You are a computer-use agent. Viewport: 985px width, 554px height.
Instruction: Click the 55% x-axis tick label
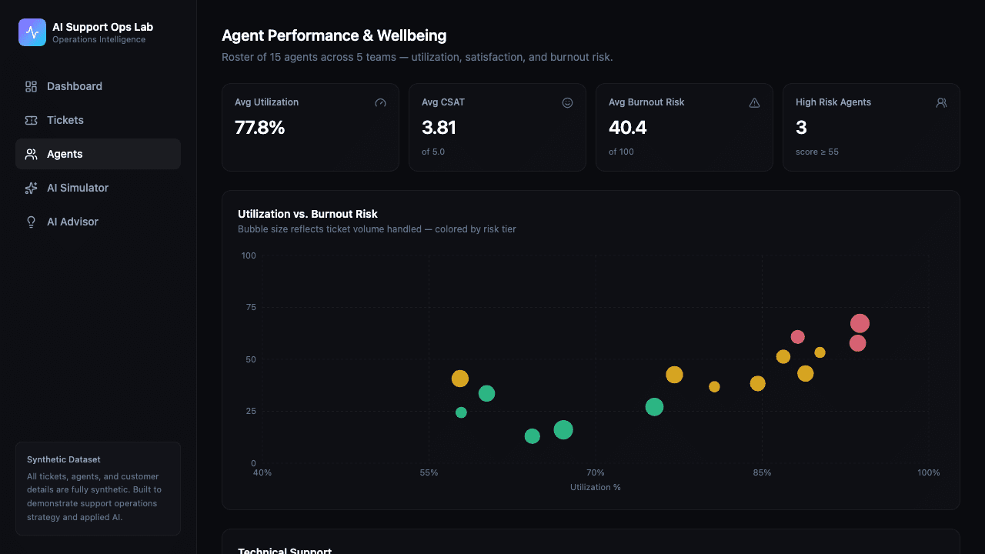pyautogui.click(x=429, y=472)
